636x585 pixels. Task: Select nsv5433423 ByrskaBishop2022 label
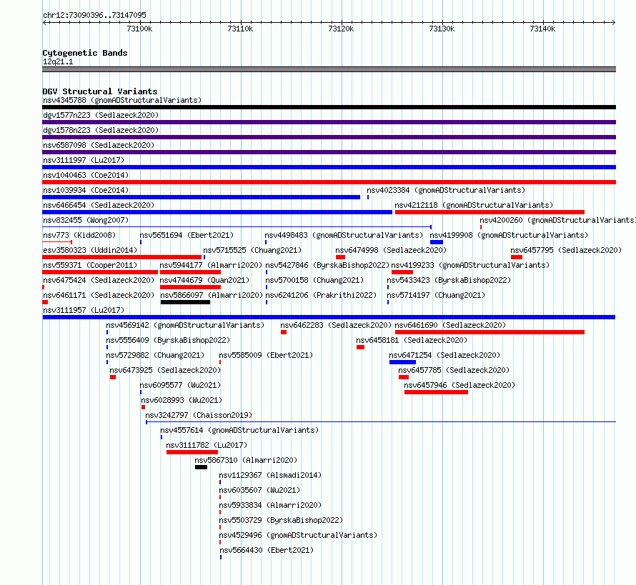pos(449,280)
